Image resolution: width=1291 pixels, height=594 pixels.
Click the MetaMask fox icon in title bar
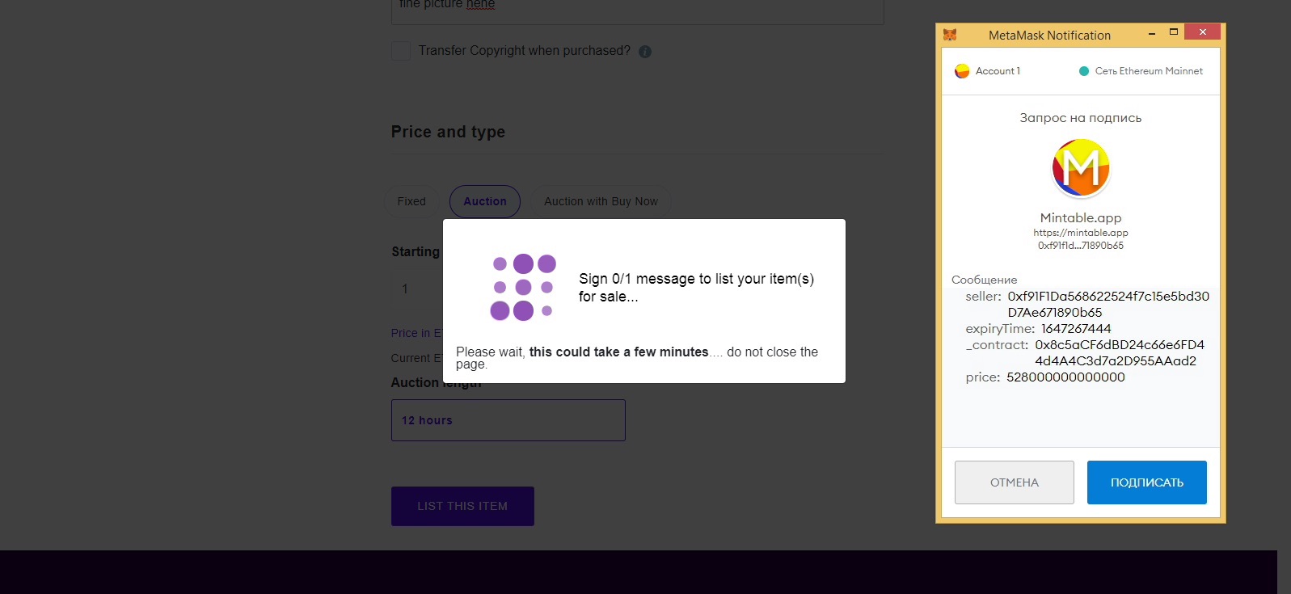click(950, 35)
